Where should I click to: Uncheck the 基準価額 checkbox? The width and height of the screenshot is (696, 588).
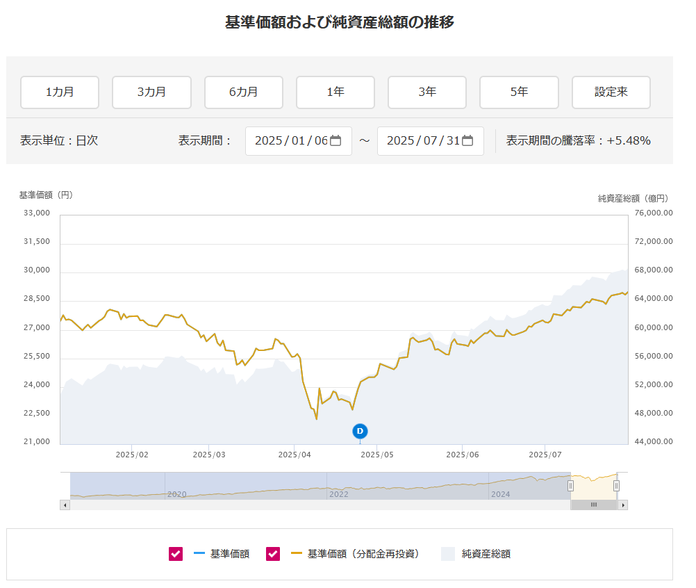[176, 554]
